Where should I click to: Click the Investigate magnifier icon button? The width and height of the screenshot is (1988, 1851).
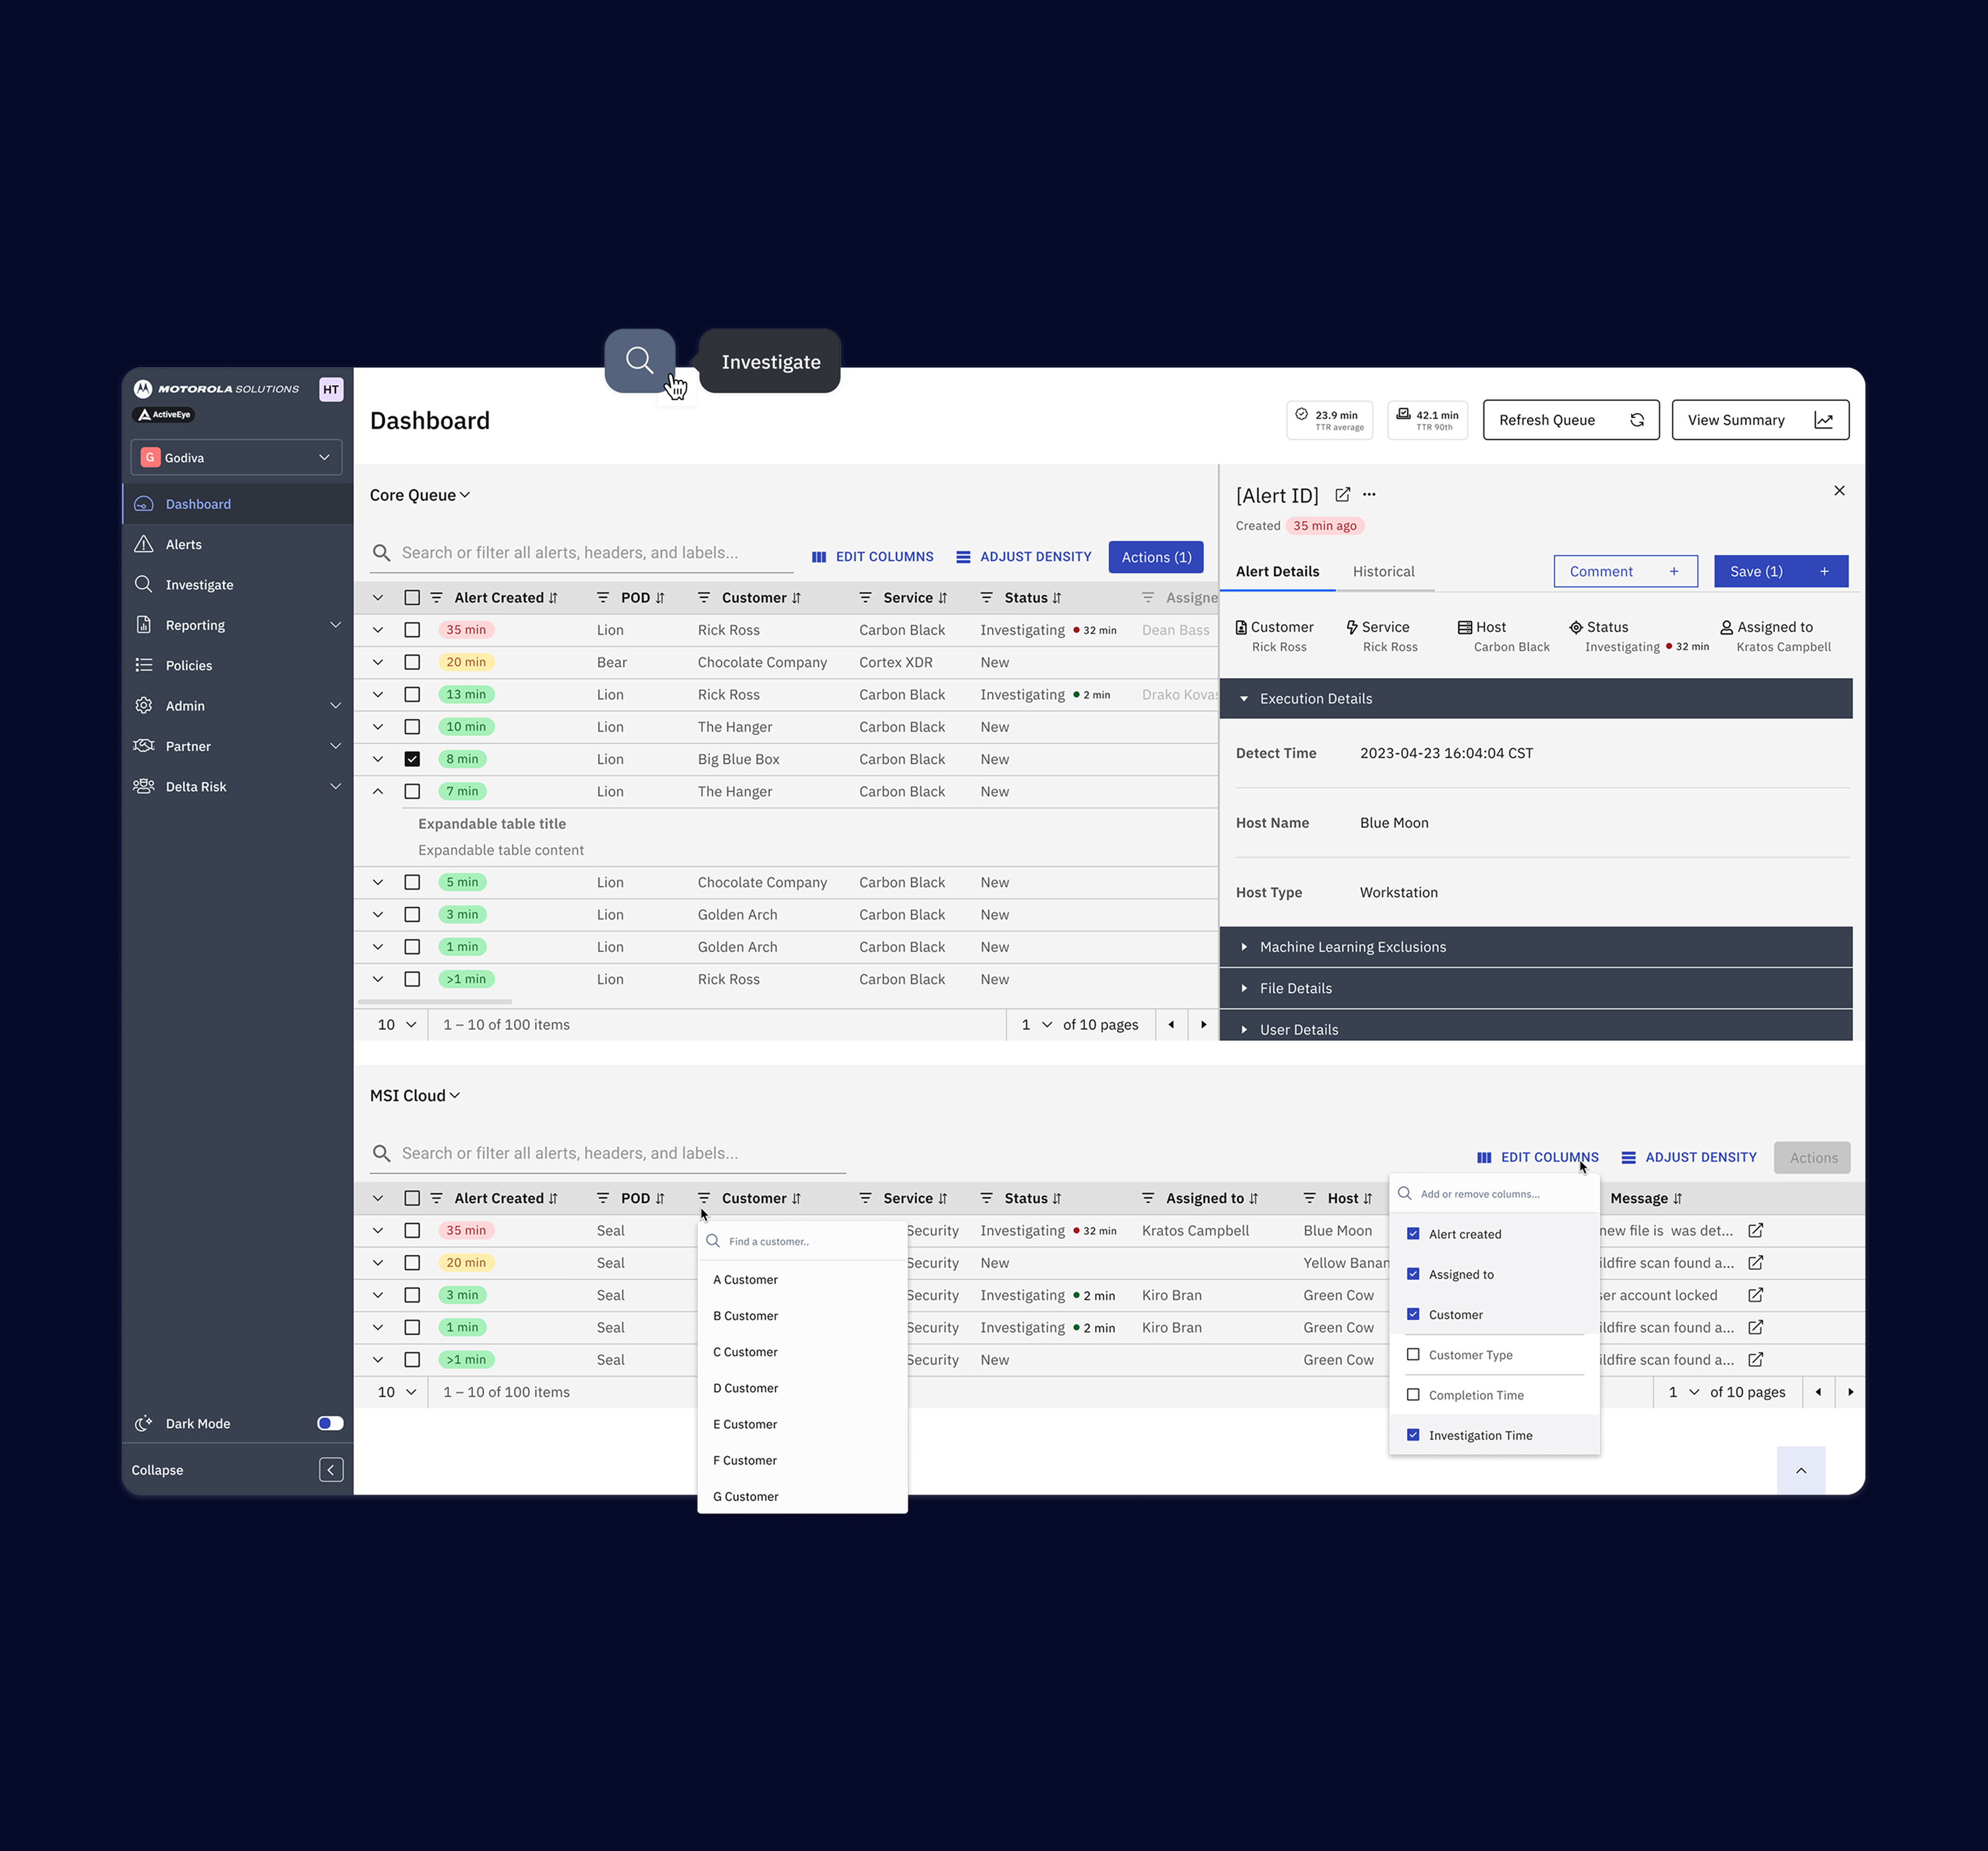coord(639,361)
